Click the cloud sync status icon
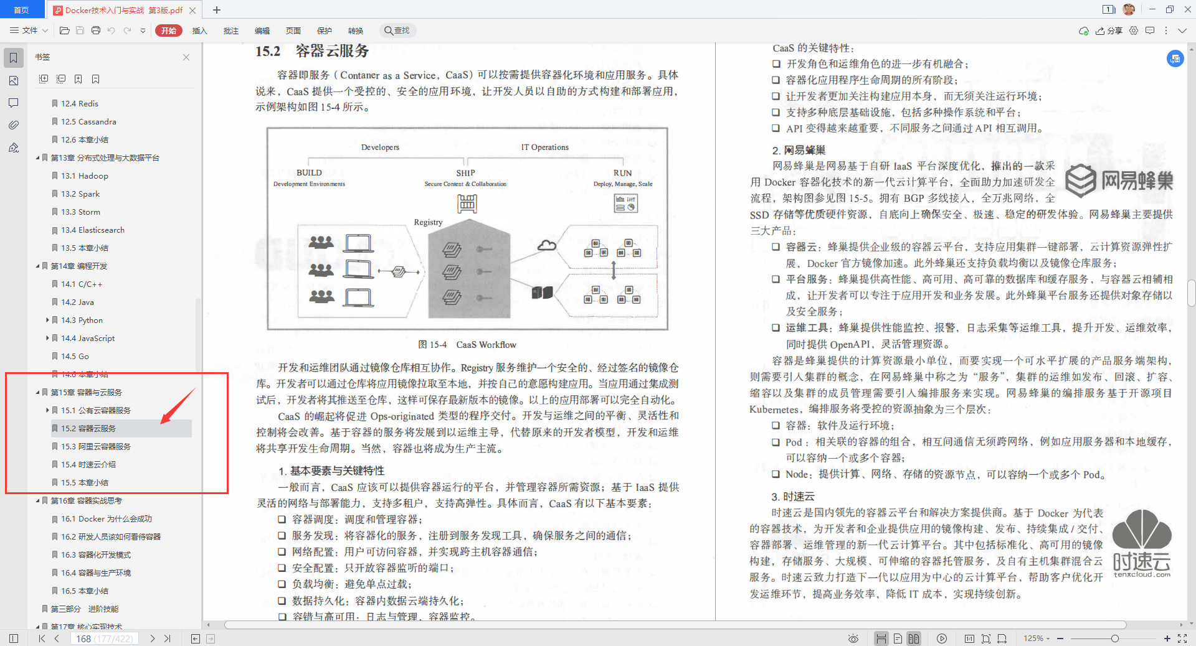The height and width of the screenshot is (646, 1196). pyautogui.click(x=1083, y=30)
